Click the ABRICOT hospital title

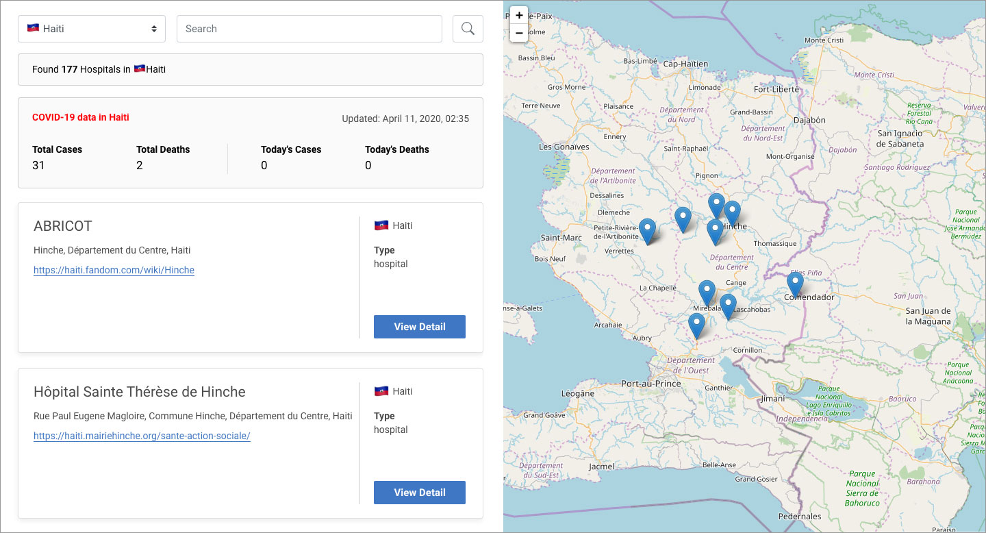coord(63,226)
